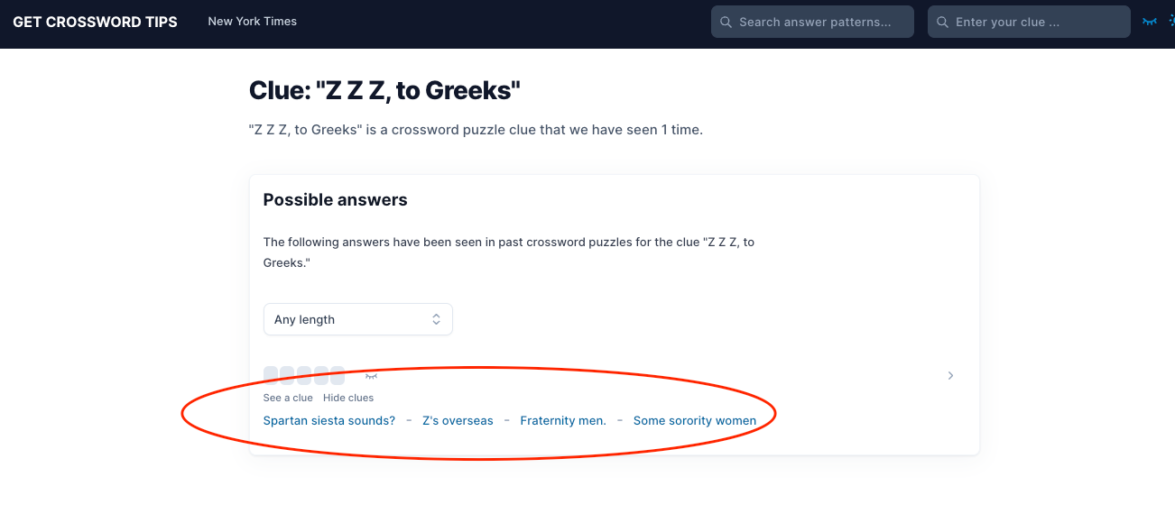Click the See a clue button
This screenshot has height=532, width=1175.
pos(288,398)
